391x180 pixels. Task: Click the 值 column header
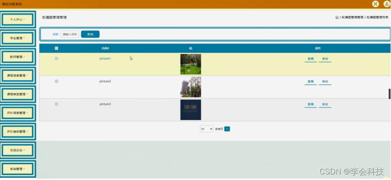[190, 48]
